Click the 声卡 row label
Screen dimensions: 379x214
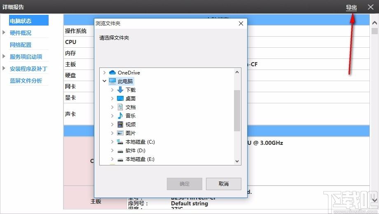point(70,114)
